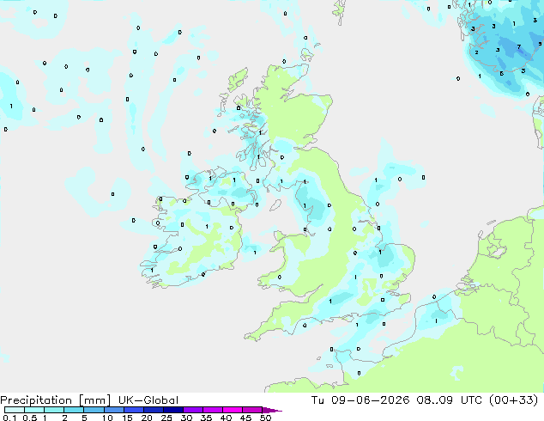The width and height of the screenshot is (544, 421).
Task: Click the date '09-06-2026' text
Action: [370, 400]
